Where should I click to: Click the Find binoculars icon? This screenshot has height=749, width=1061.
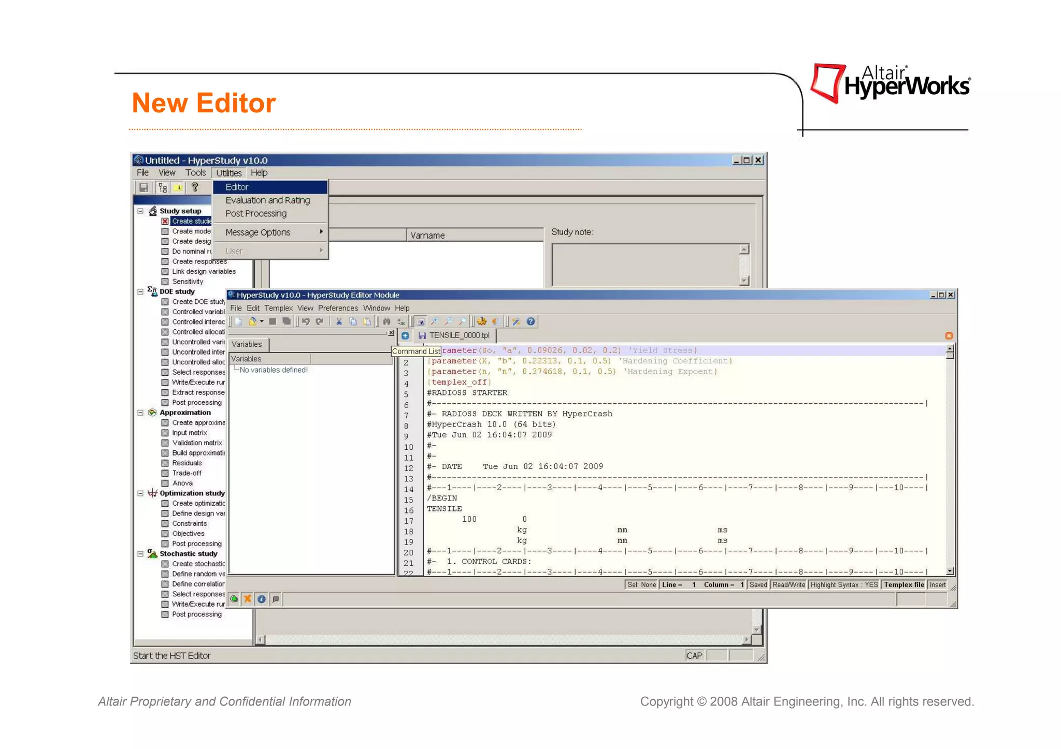tap(386, 321)
